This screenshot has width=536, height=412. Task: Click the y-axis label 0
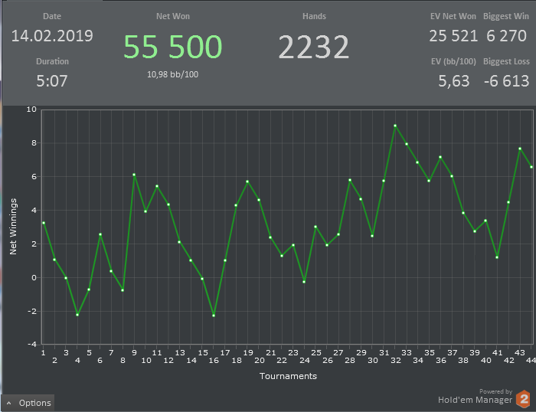[34, 278]
